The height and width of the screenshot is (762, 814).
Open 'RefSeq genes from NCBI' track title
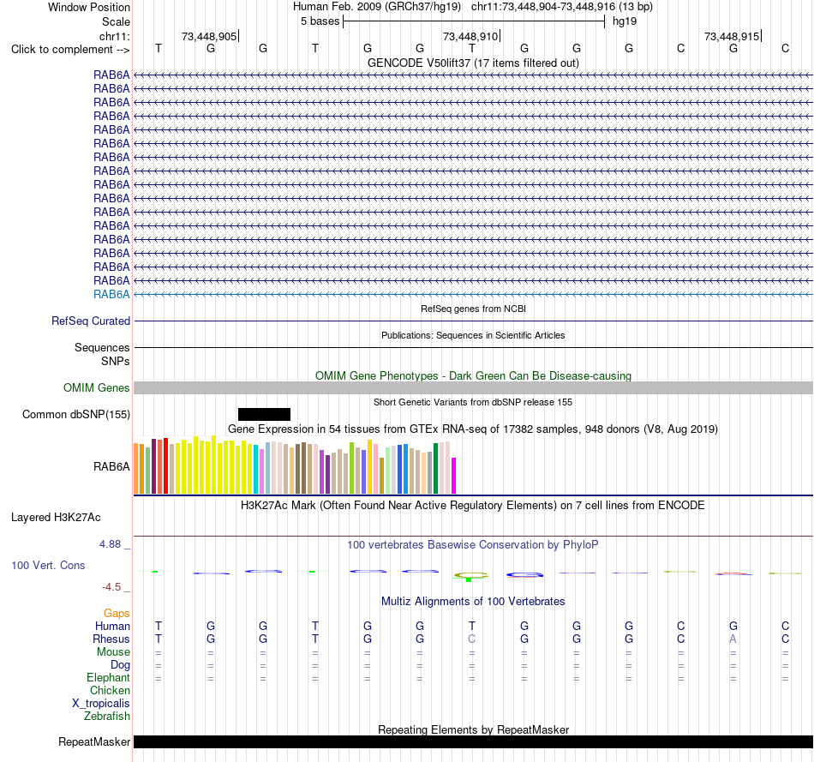(x=473, y=309)
